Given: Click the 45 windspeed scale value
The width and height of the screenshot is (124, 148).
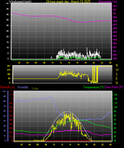Looking at the screenshot, I should tap(7, 9).
